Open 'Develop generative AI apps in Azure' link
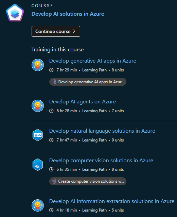This screenshot has height=217, width=177. [x=93, y=61]
